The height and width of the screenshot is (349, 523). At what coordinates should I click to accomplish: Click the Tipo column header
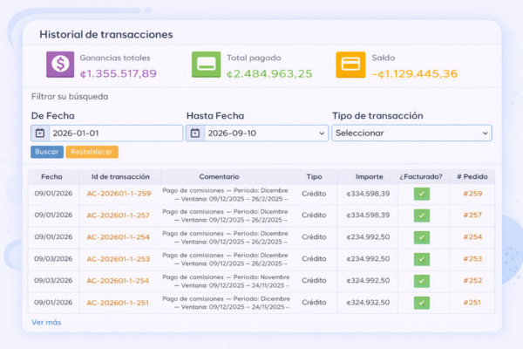(x=314, y=176)
